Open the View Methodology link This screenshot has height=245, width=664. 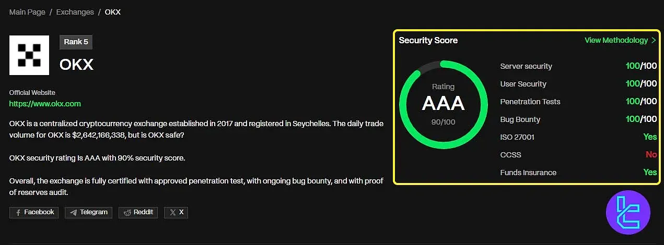point(616,40)
